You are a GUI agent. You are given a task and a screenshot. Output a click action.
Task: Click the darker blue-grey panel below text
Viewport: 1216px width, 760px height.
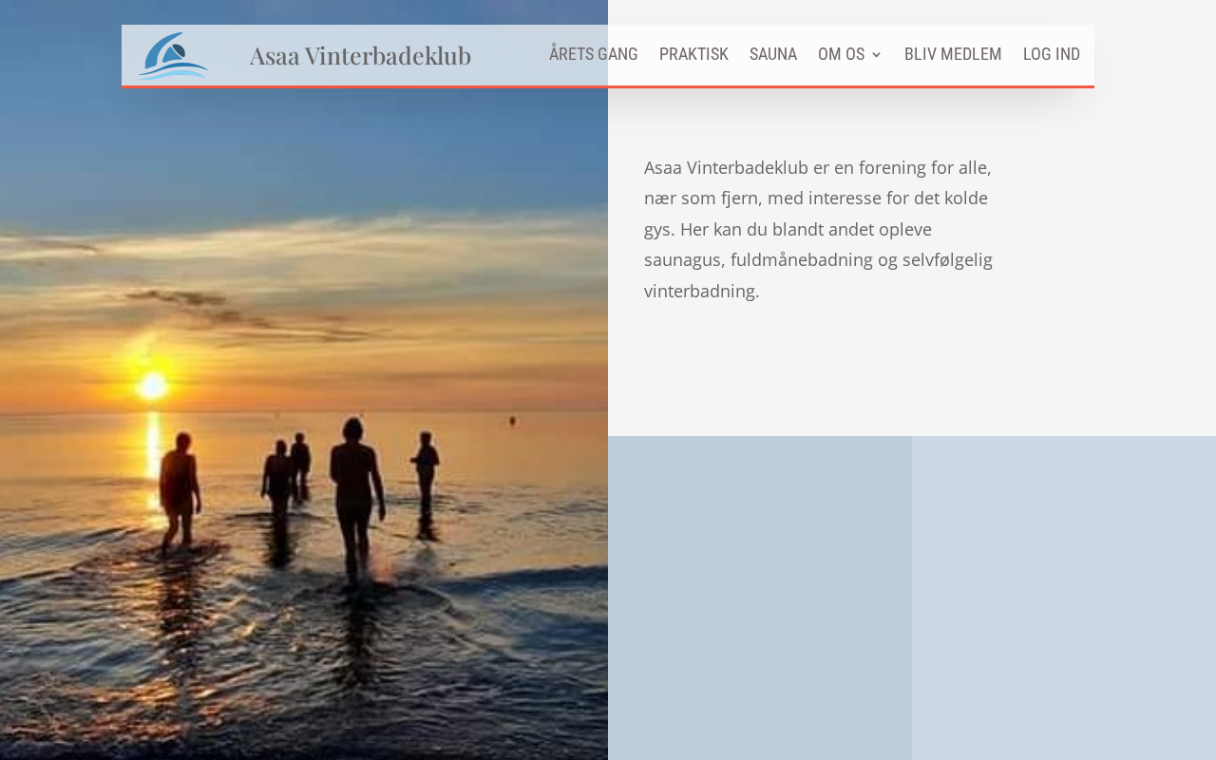tap(760, 598)
